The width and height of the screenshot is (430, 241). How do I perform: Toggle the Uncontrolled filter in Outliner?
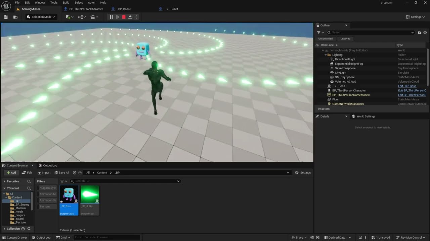pos(326,39)
